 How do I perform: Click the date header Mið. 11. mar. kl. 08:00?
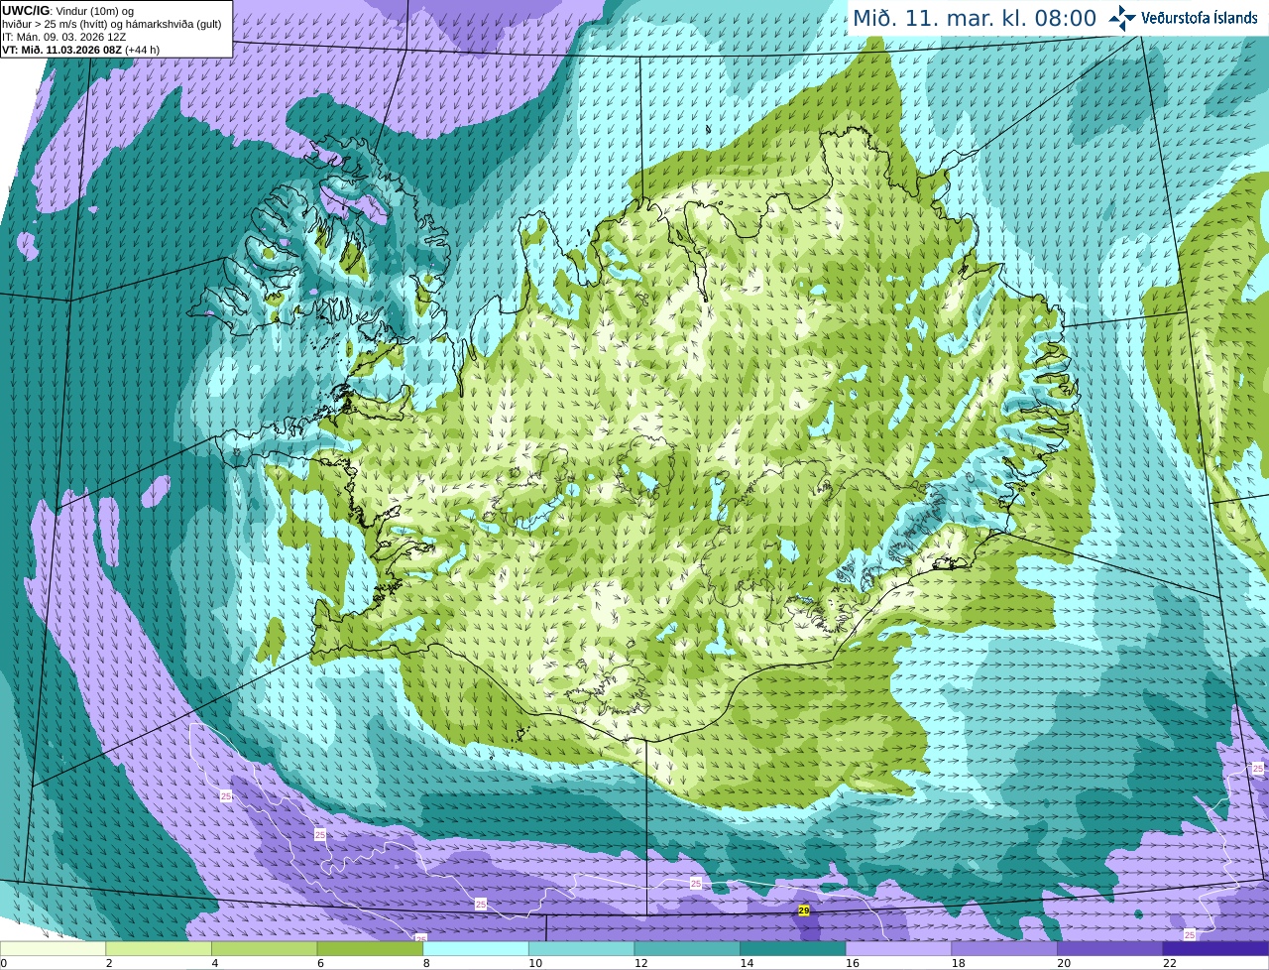point(975,18)
